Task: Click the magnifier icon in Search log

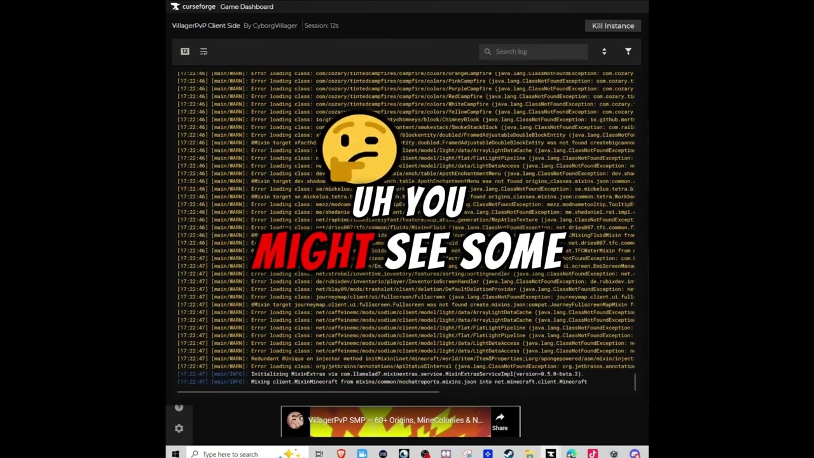Action: [x=488, y=52]
